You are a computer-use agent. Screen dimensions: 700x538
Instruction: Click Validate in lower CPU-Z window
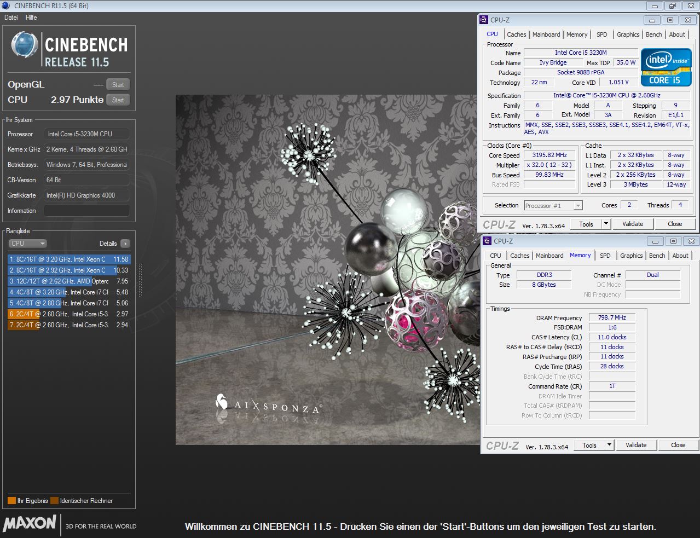636,445
